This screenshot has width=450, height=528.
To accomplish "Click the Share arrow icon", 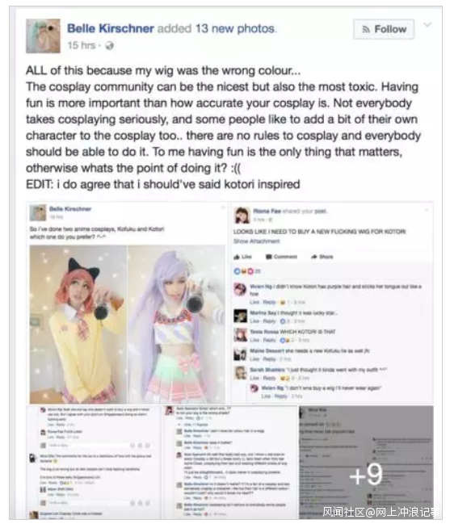I will point(313,257).
